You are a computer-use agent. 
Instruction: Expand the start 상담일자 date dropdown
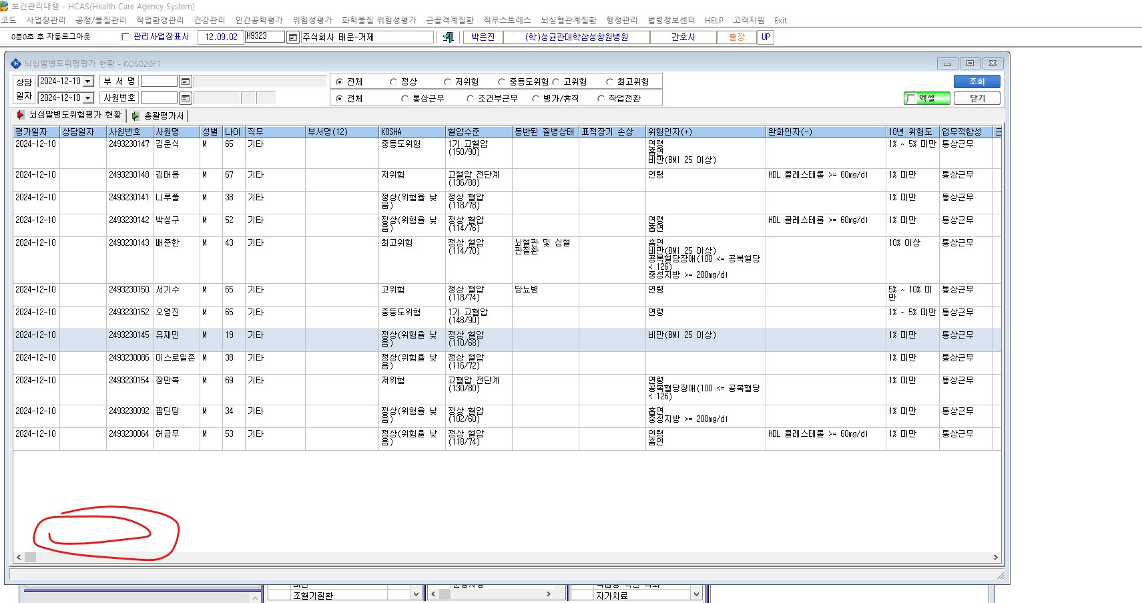[87, 81]
